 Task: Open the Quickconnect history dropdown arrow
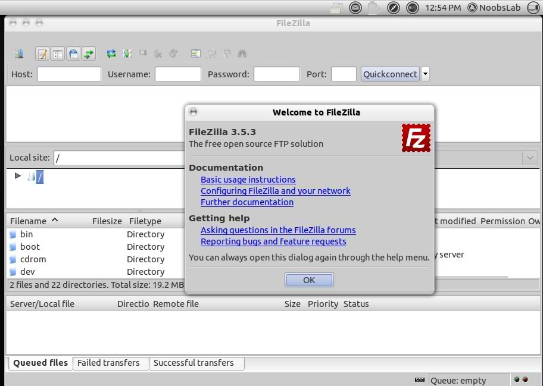pyautogui.click(x=425, y=74)
